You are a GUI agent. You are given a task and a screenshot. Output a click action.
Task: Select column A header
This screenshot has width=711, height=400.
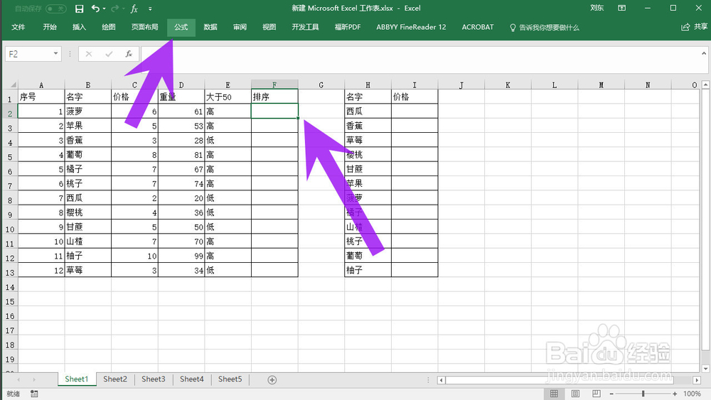[x=41, y=85]
